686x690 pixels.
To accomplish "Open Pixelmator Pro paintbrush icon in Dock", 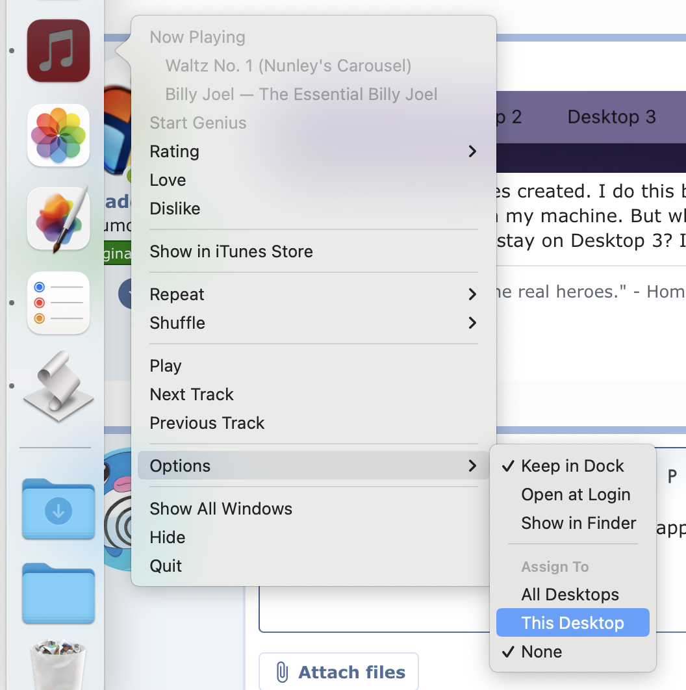I will point(58,219).
